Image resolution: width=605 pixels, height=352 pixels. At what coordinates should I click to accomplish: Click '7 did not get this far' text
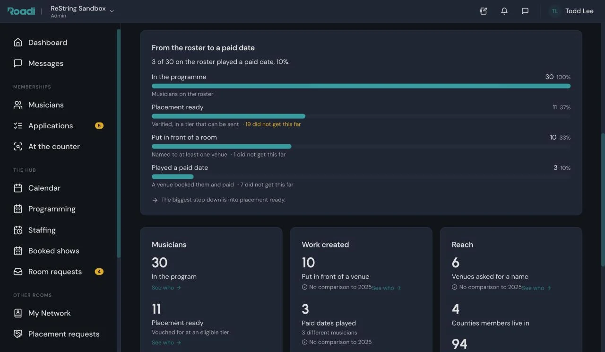(267, 185)
